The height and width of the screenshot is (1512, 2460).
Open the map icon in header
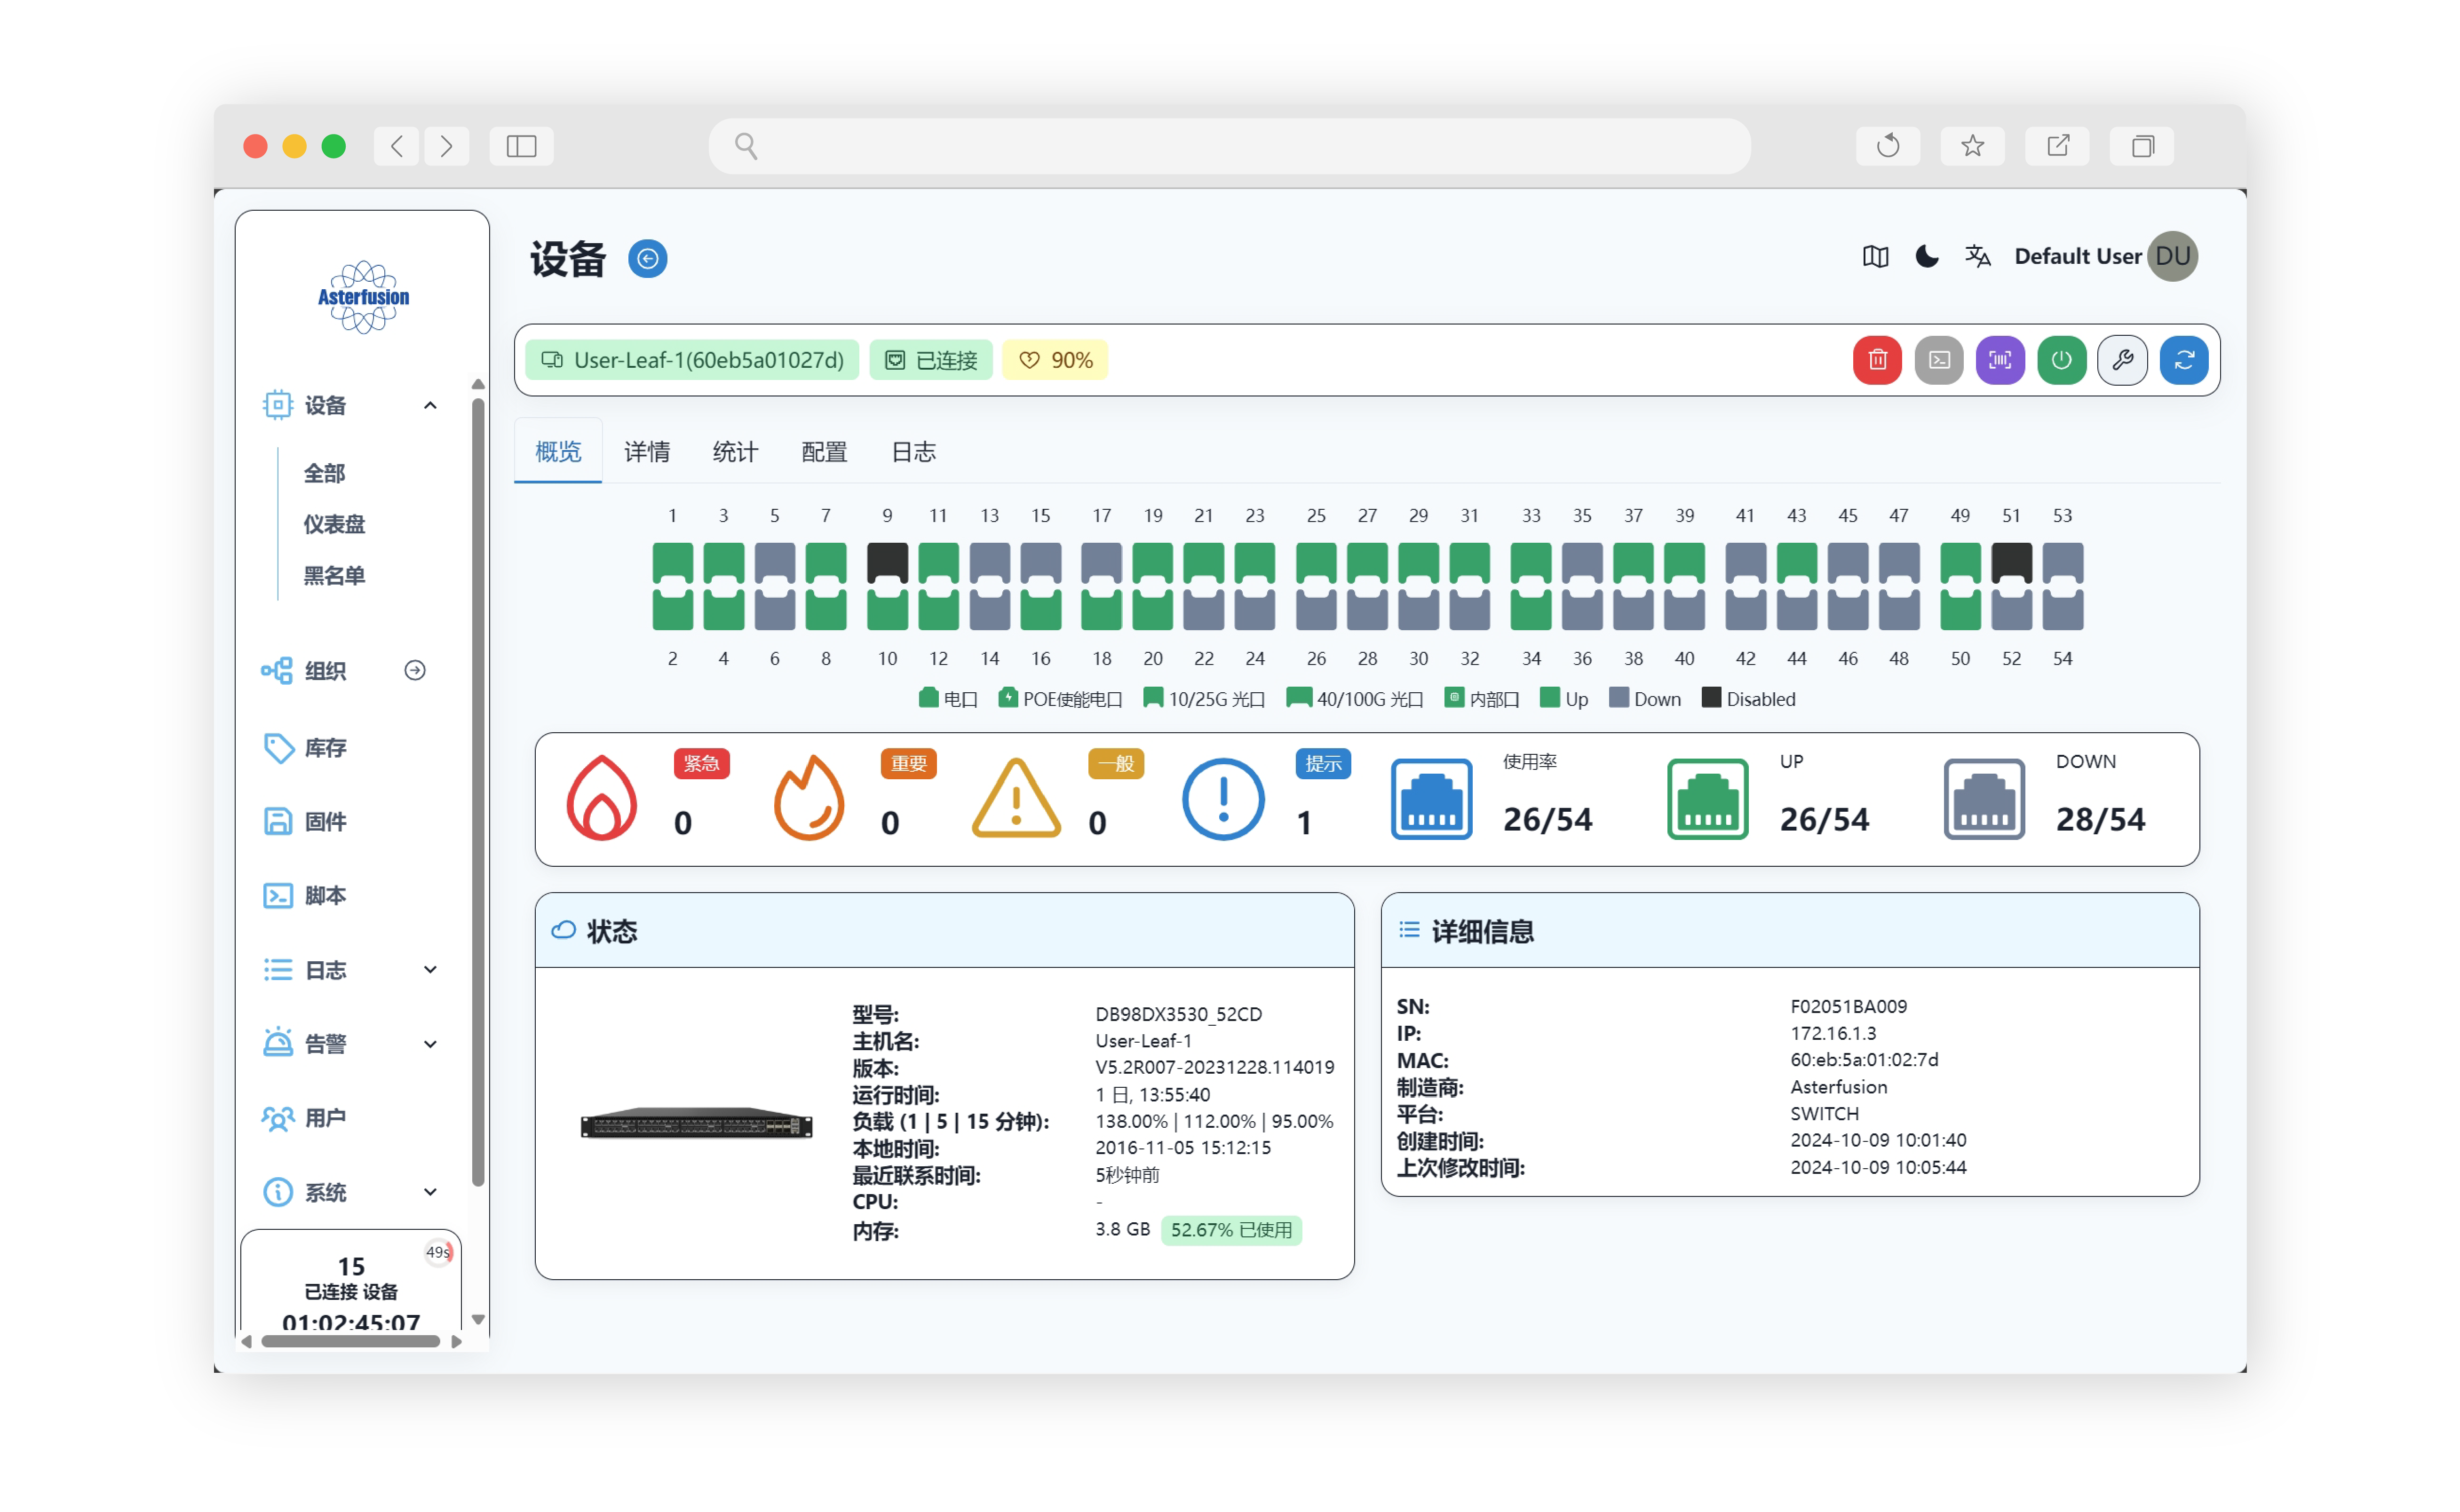(x=1875, y=257)
